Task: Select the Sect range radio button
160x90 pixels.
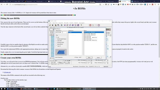Action: (x=67, y=62)
